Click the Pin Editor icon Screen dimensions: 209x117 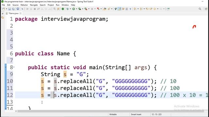pyautogui.click(x=168, y=9)
